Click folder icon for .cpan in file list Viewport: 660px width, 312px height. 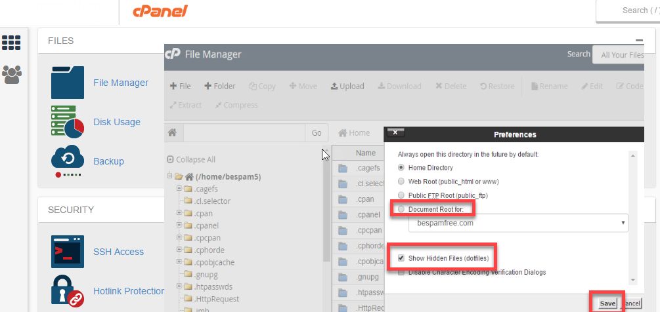[x=343, y=199]
